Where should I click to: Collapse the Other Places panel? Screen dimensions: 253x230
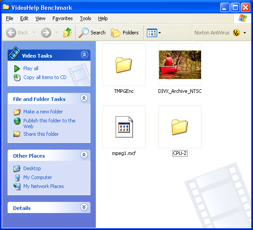click(x=84, y=155)
